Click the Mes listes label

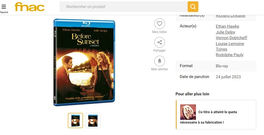pyautogui.click(x=159, y=32)
